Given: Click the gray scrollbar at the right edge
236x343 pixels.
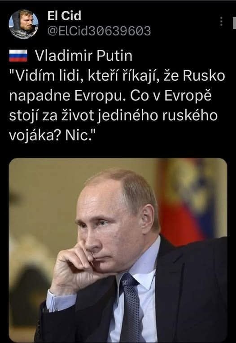Looking at the screenshot, I should click(235, 23).
